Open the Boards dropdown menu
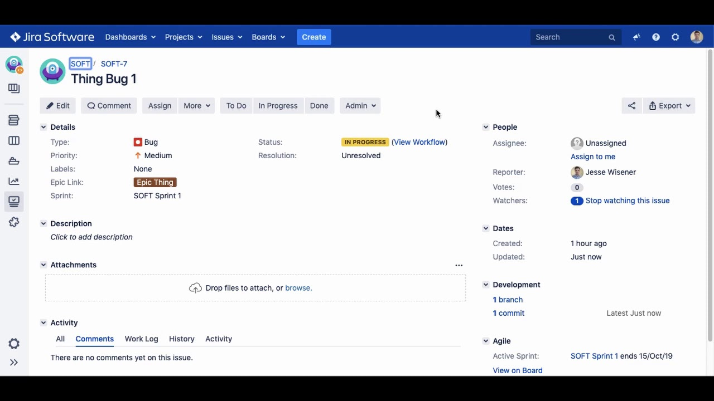Screen dimensions: 714x401 (268, 37)
